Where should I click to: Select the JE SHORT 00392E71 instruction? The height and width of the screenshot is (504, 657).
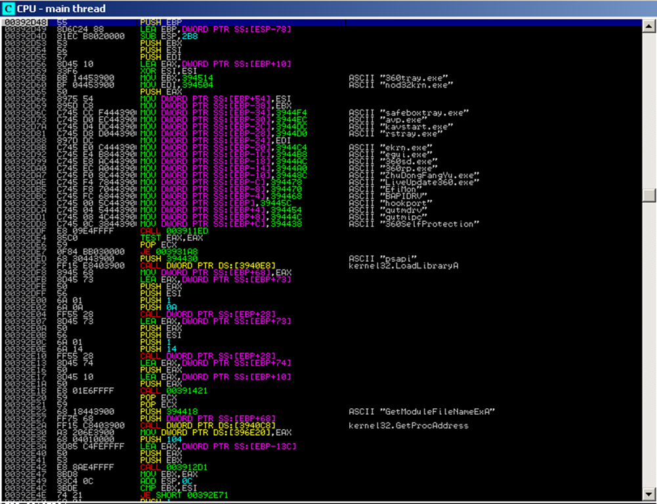coord(175,493)
